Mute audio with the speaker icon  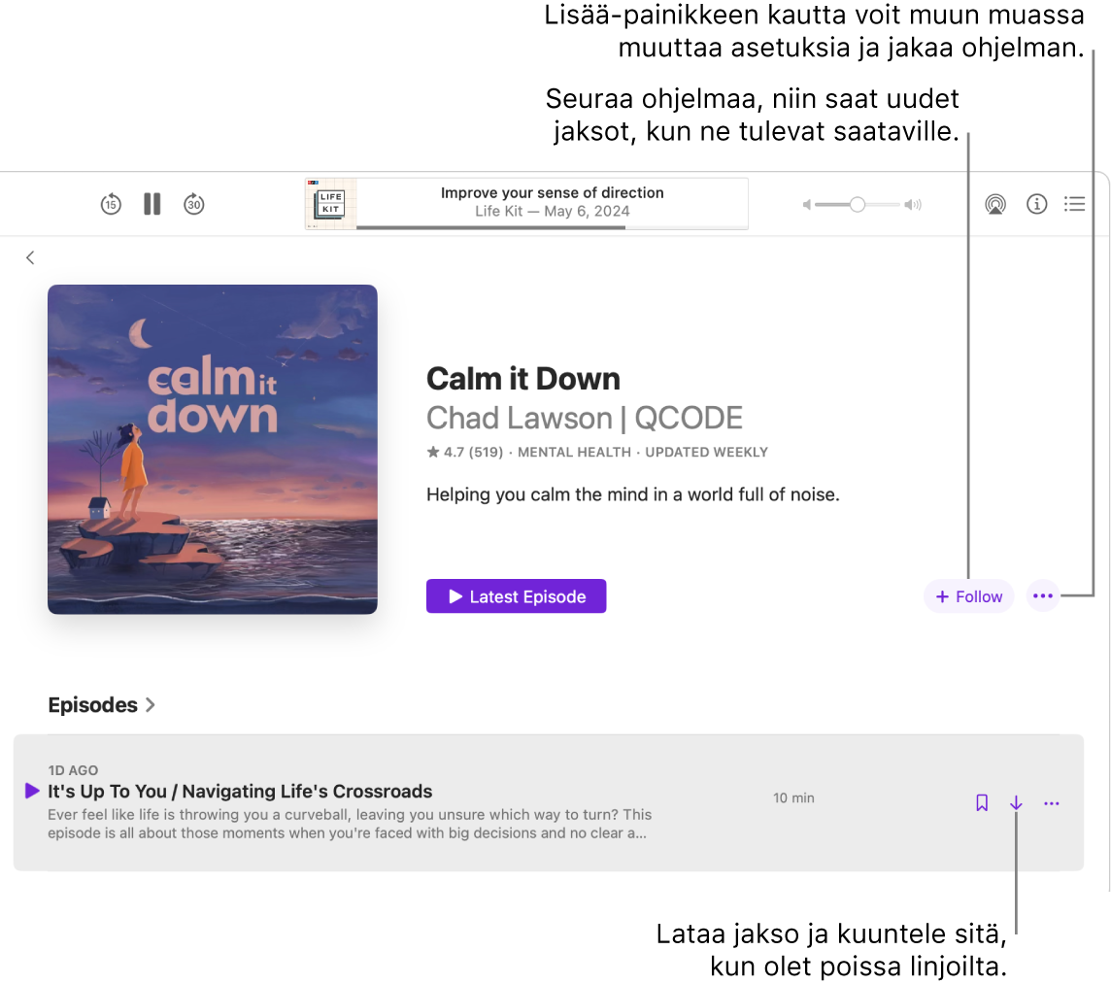[x=807, y=204]
